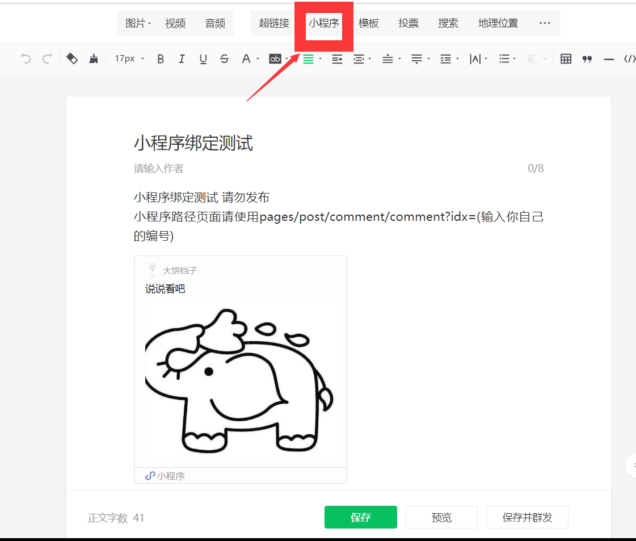Redo the last edit
Screen dimensions: 636x541
47,59
